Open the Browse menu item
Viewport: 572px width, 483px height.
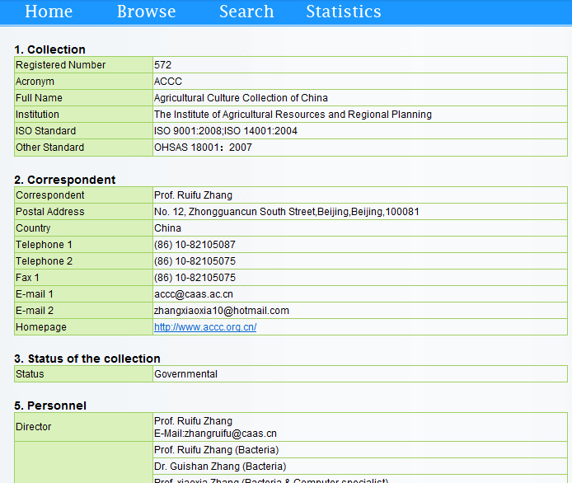[x=146, y=12]
